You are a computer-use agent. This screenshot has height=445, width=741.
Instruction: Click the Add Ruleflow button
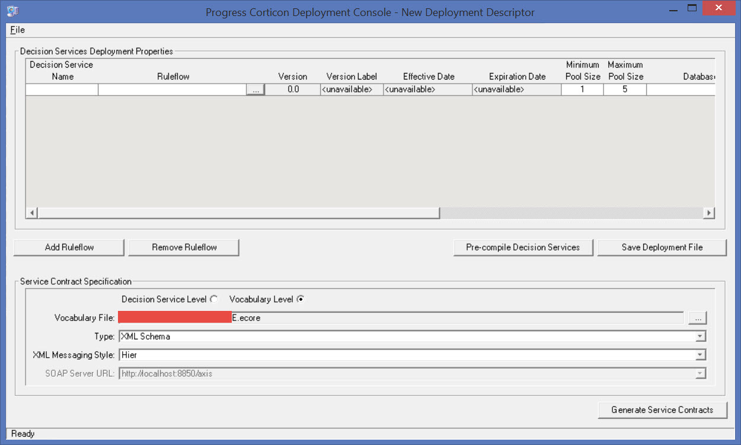point(69,247)
